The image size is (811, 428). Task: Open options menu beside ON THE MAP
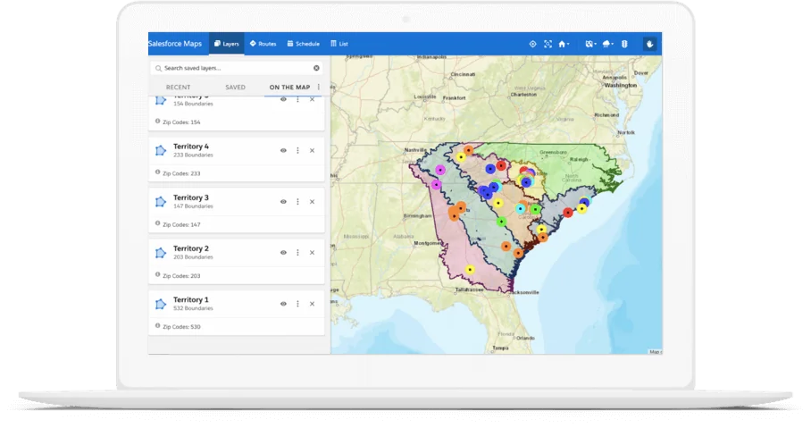click(319, 87)
